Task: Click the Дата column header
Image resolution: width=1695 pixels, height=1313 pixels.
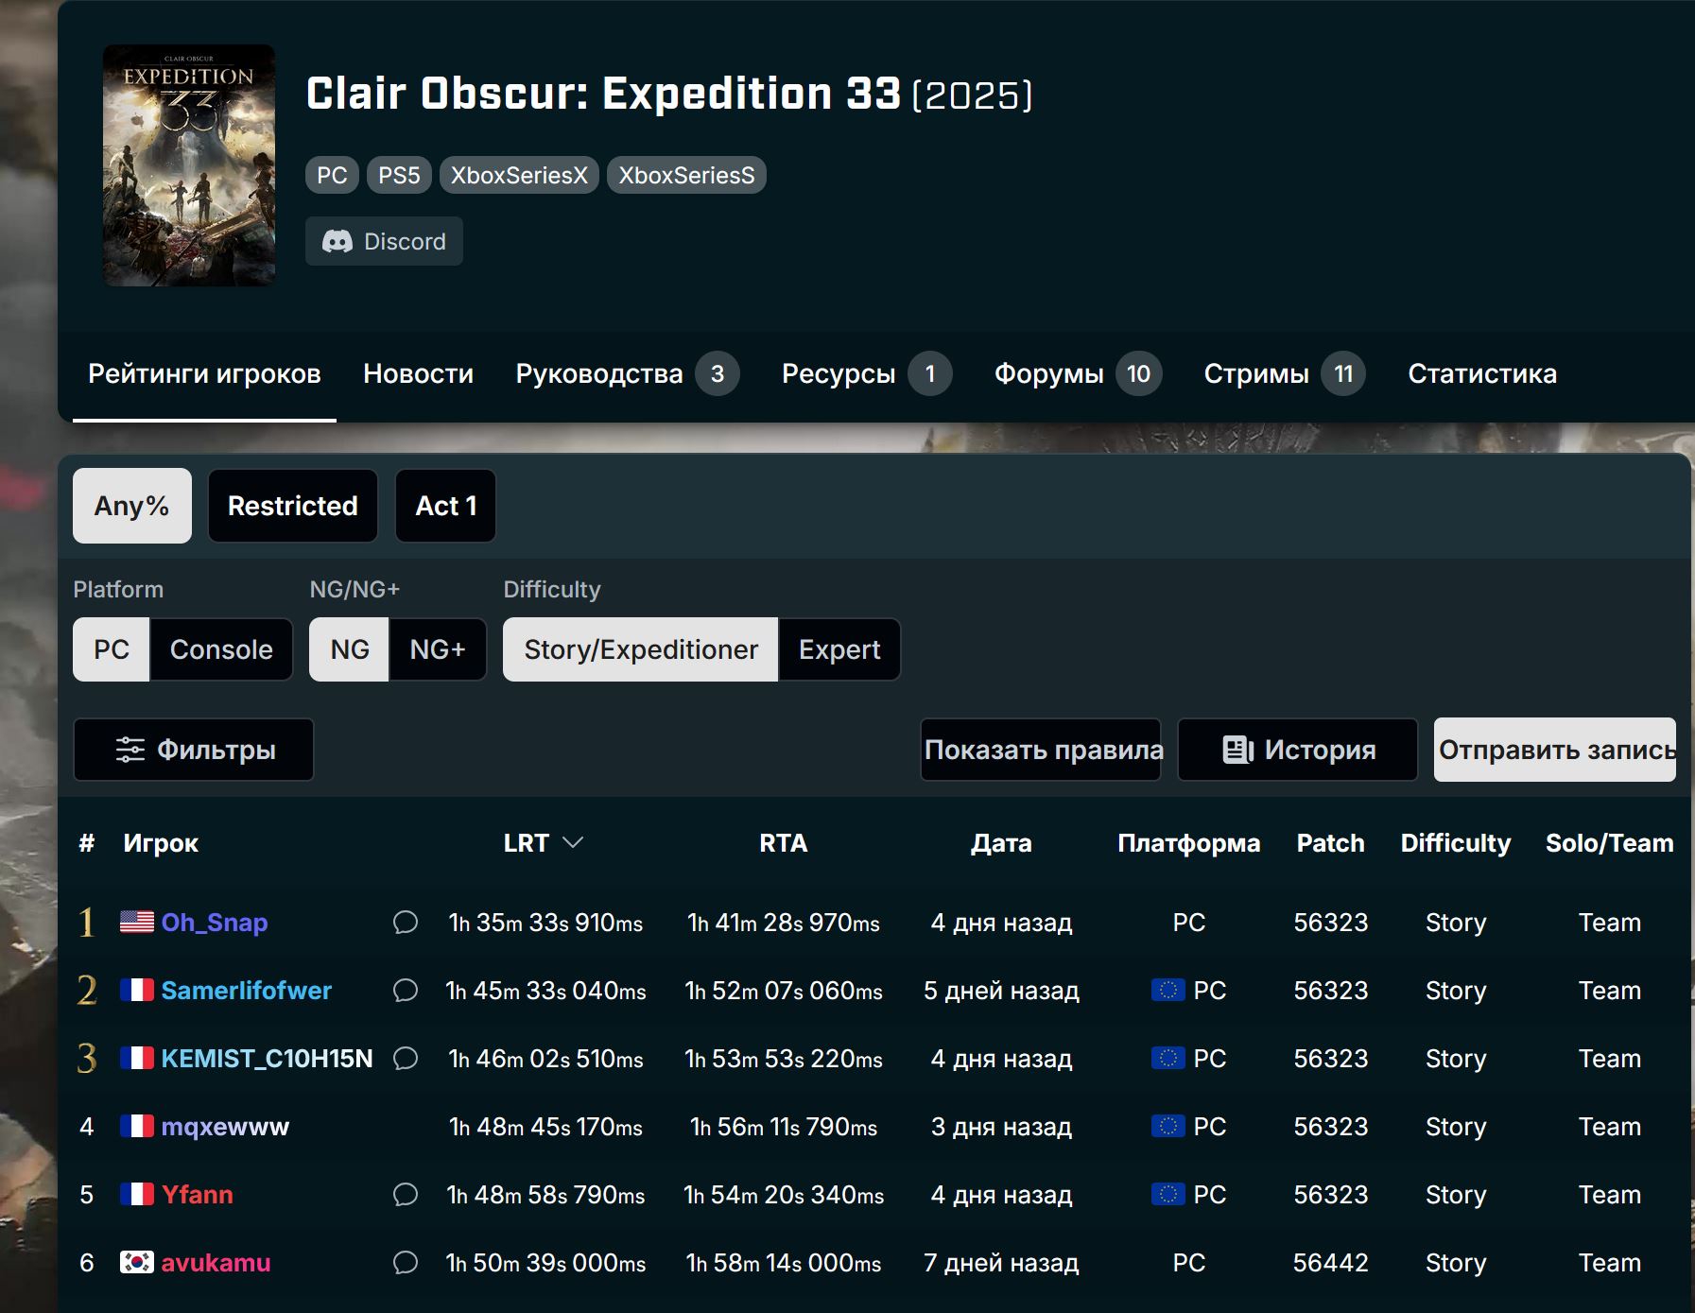Action: pyautogui.click(x=1001, y=843)
